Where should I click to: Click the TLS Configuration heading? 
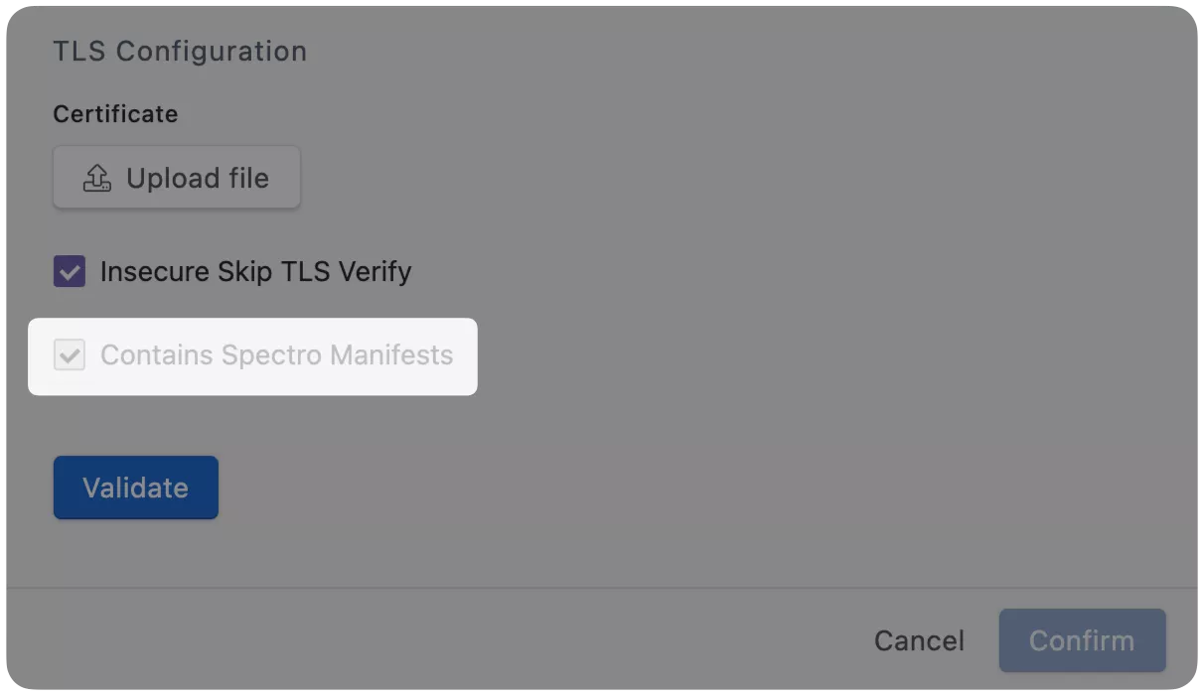[180, 51]
